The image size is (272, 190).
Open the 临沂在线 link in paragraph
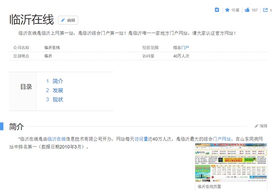click(57, 139)
